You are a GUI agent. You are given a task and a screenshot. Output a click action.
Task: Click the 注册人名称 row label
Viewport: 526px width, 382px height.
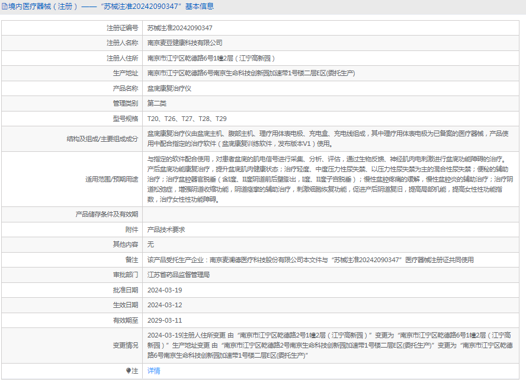tap(123, 43)
